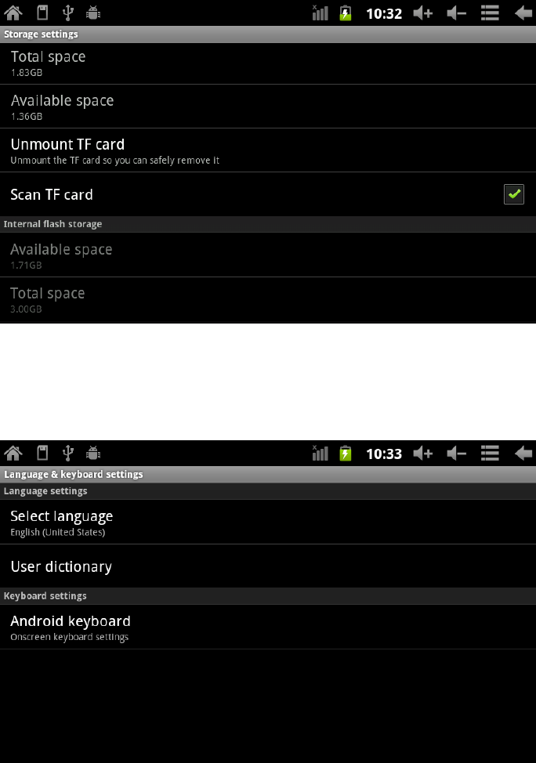Open Android keyboard settings
Viewport: 536px width, 763px height.
point(268,627)
